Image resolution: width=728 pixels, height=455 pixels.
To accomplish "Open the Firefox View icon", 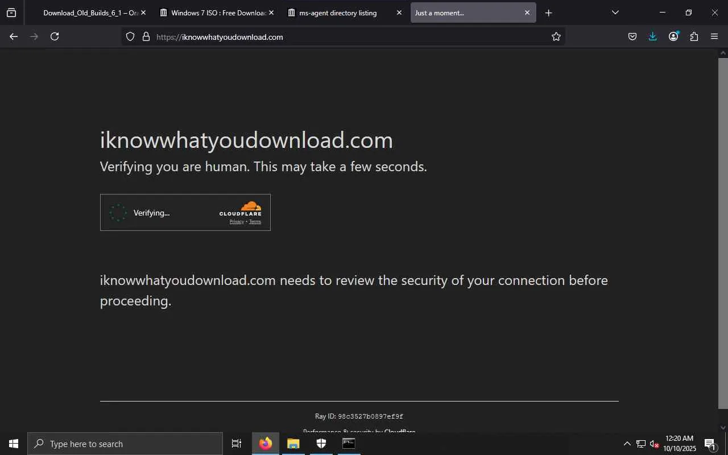I will (x=11, y=13).
